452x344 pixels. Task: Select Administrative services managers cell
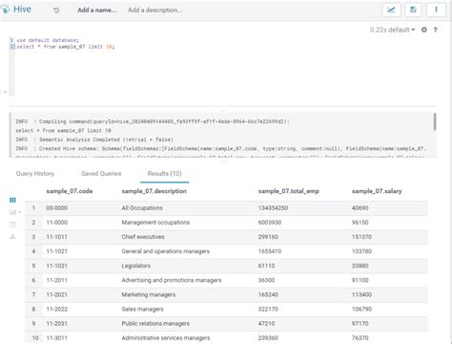point(166,338)
